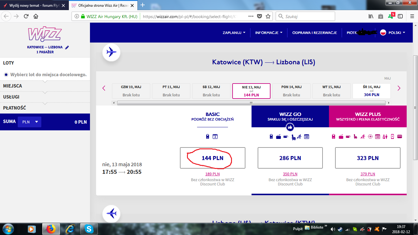Switch to the Wyślij nowy temat forum tab
This screenshot has height=235, width=418.
click(34, 6)
